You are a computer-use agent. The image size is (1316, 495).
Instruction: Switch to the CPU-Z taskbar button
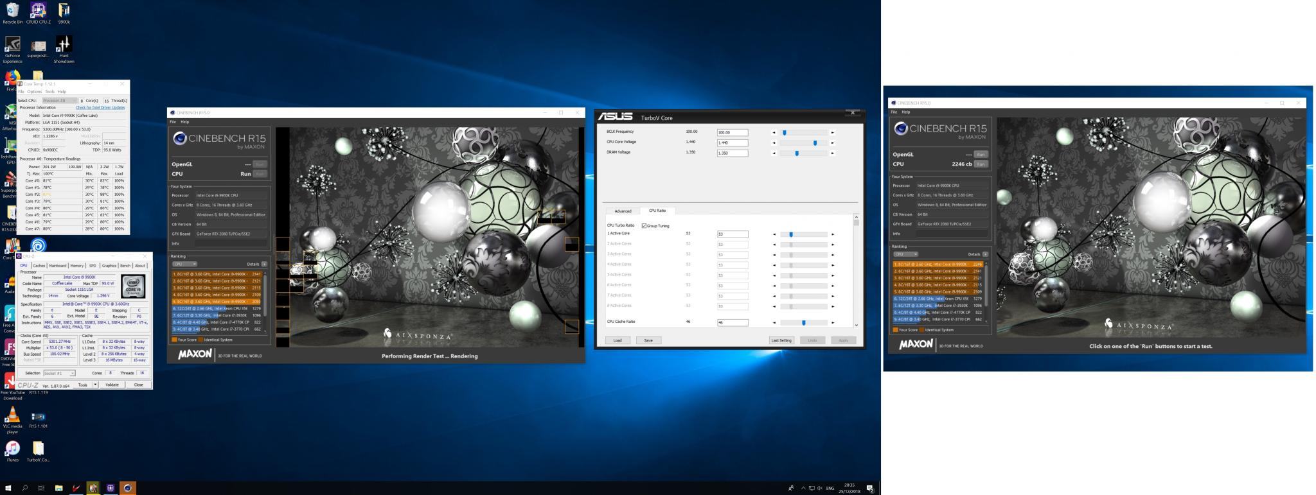(111, 488)
